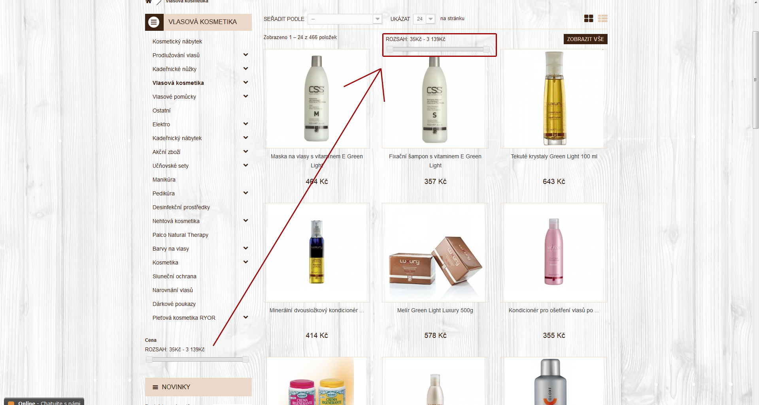
Task: Open Maska na vlasy s vitamínem E product link
Action: pyautogui.click(x=317, y=161)
